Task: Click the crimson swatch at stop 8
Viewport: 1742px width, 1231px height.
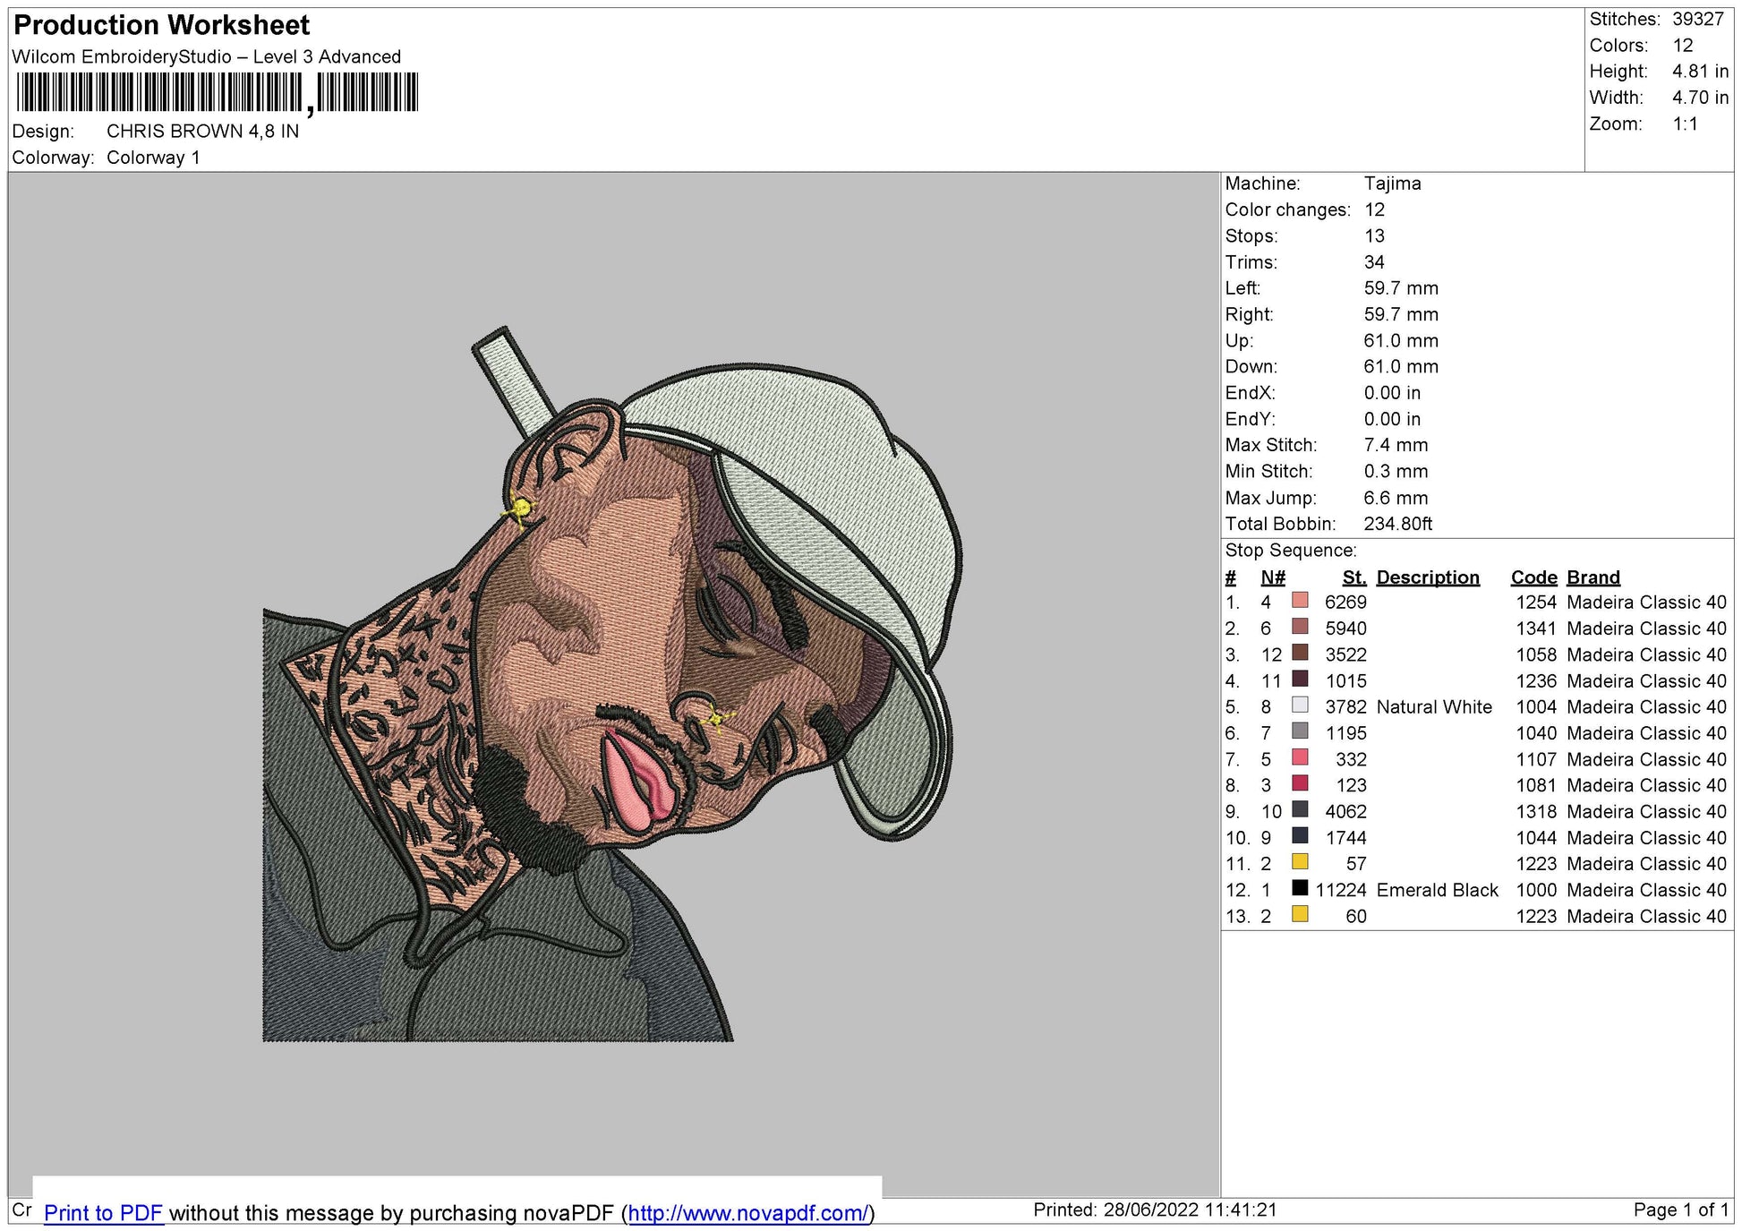Action: (x=1298, y=785)
